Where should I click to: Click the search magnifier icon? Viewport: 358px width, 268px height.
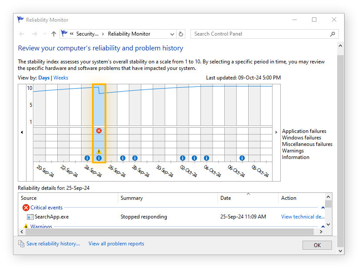[333, 34]
